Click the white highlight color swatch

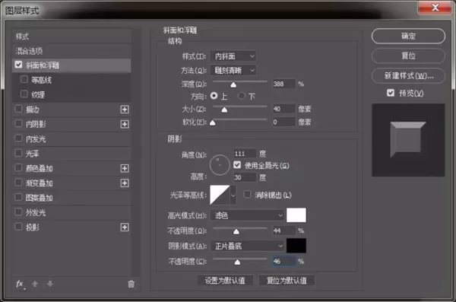tap(296, 215)
